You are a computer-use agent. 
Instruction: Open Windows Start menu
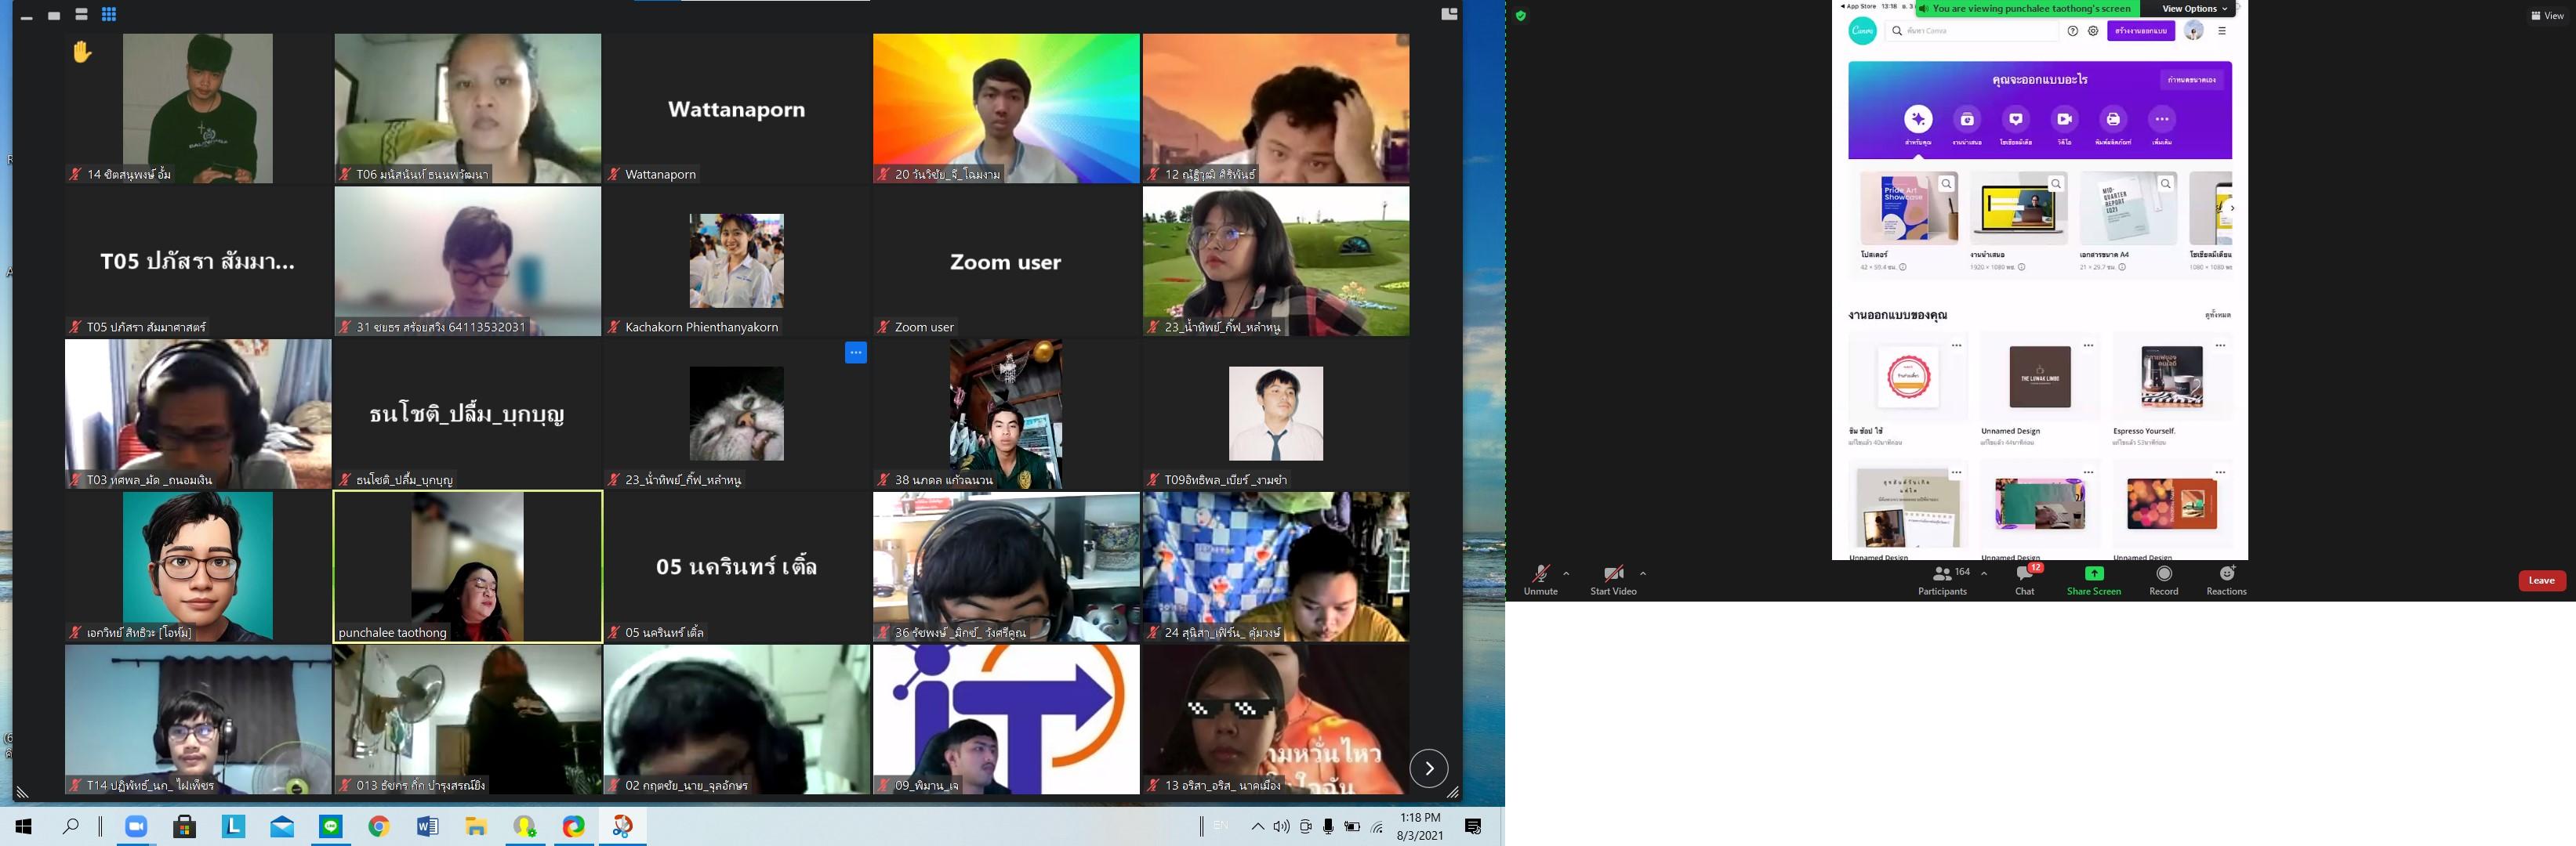coord(24,827)
